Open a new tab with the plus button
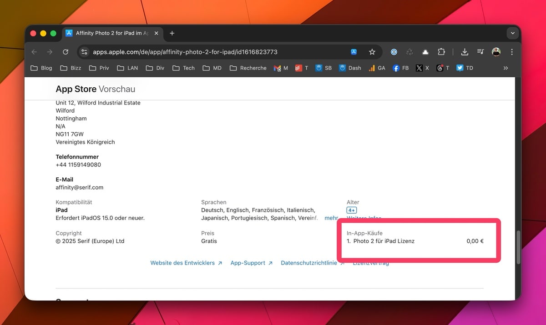Image resolution: width=546 pixels, height=325 pixels. [x=172, y=33]
